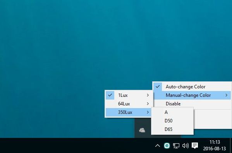Viewport: 232px width, 153px height.
Task: Open the Action Center notification icon
Action: 195,146
